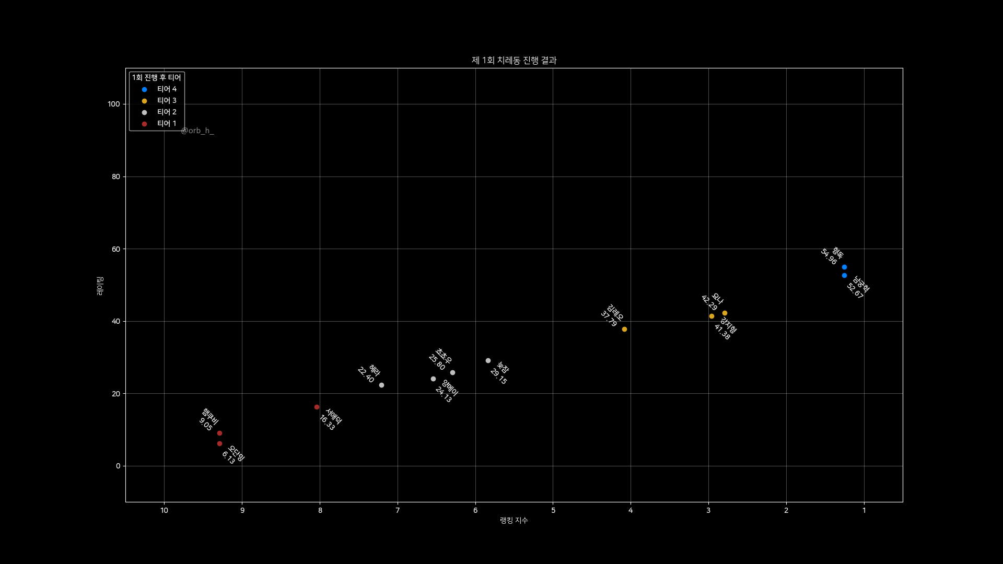Select the gray data point rated 22.40

point(381,385)
